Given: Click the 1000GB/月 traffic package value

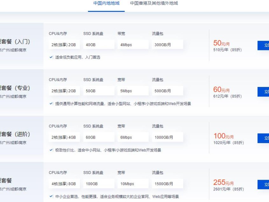Looking at the screenshot, I should click(168, 137).
